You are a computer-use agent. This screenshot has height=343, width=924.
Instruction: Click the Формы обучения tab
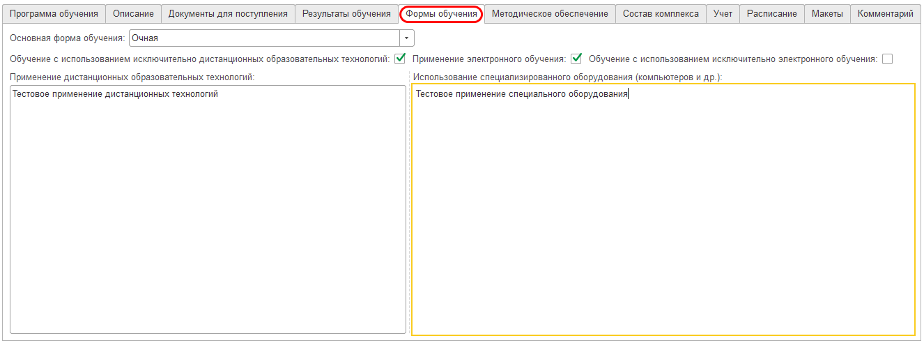pyautogui.click(x=441, y=14)
